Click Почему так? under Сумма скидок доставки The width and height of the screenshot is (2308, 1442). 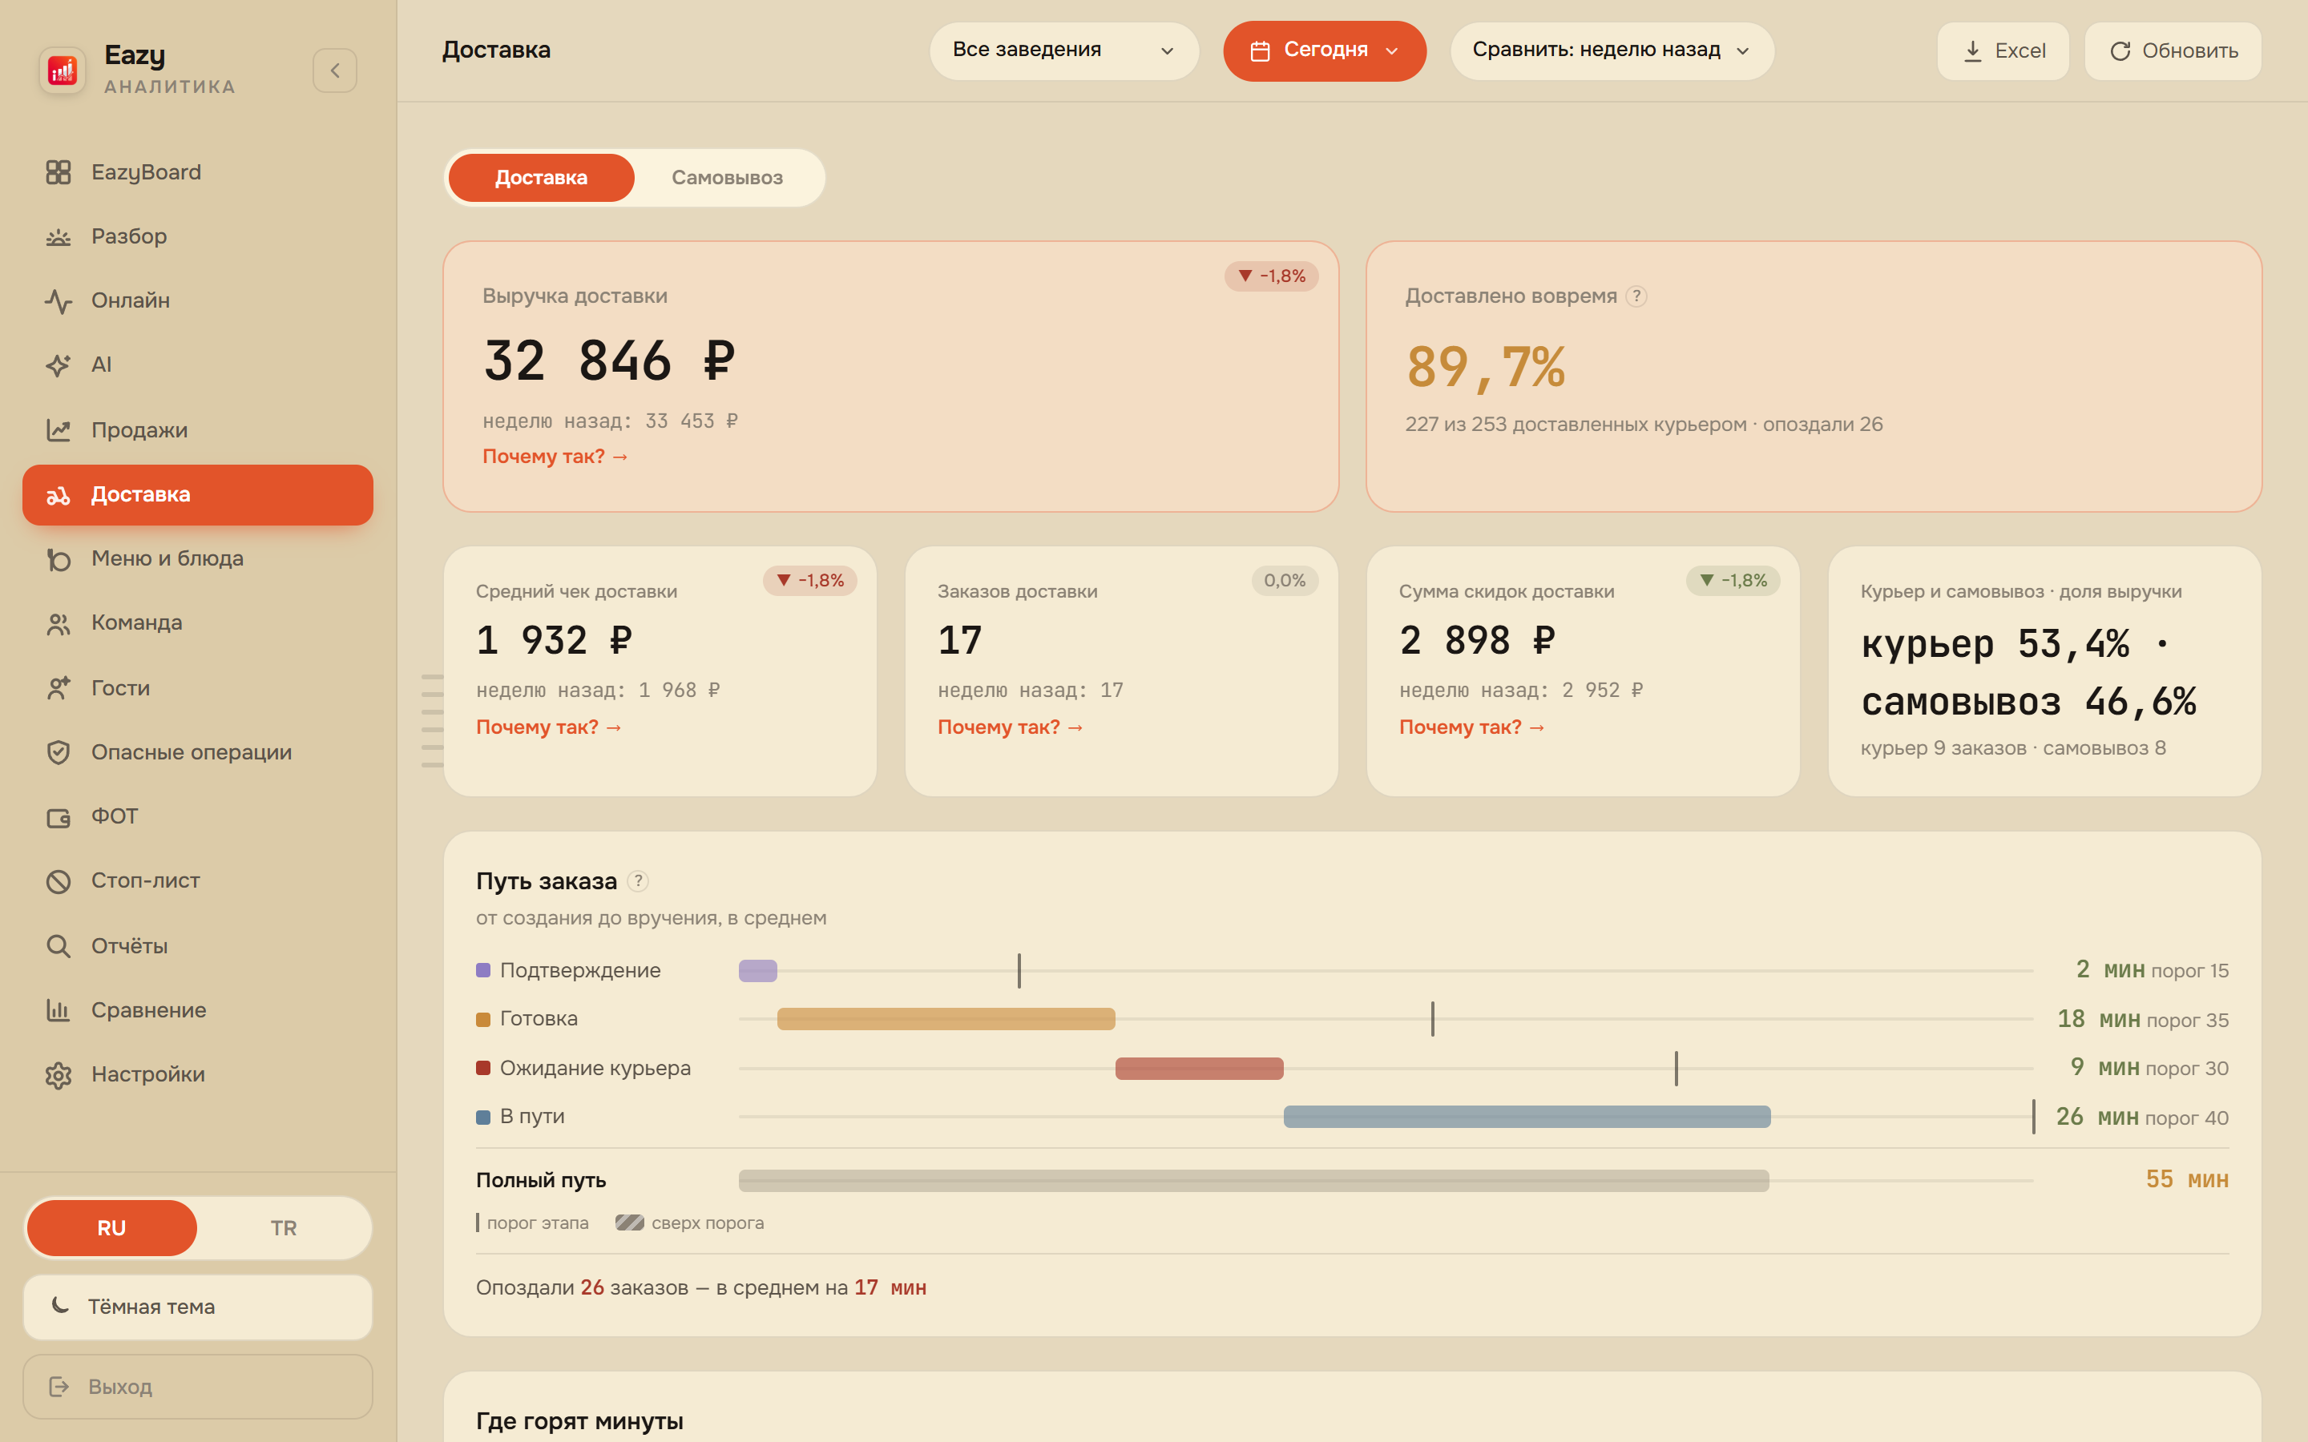pyautogui.click(x=1471, y=727)
